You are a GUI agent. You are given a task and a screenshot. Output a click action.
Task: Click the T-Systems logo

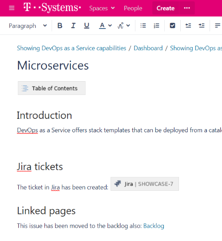(52, 8)
